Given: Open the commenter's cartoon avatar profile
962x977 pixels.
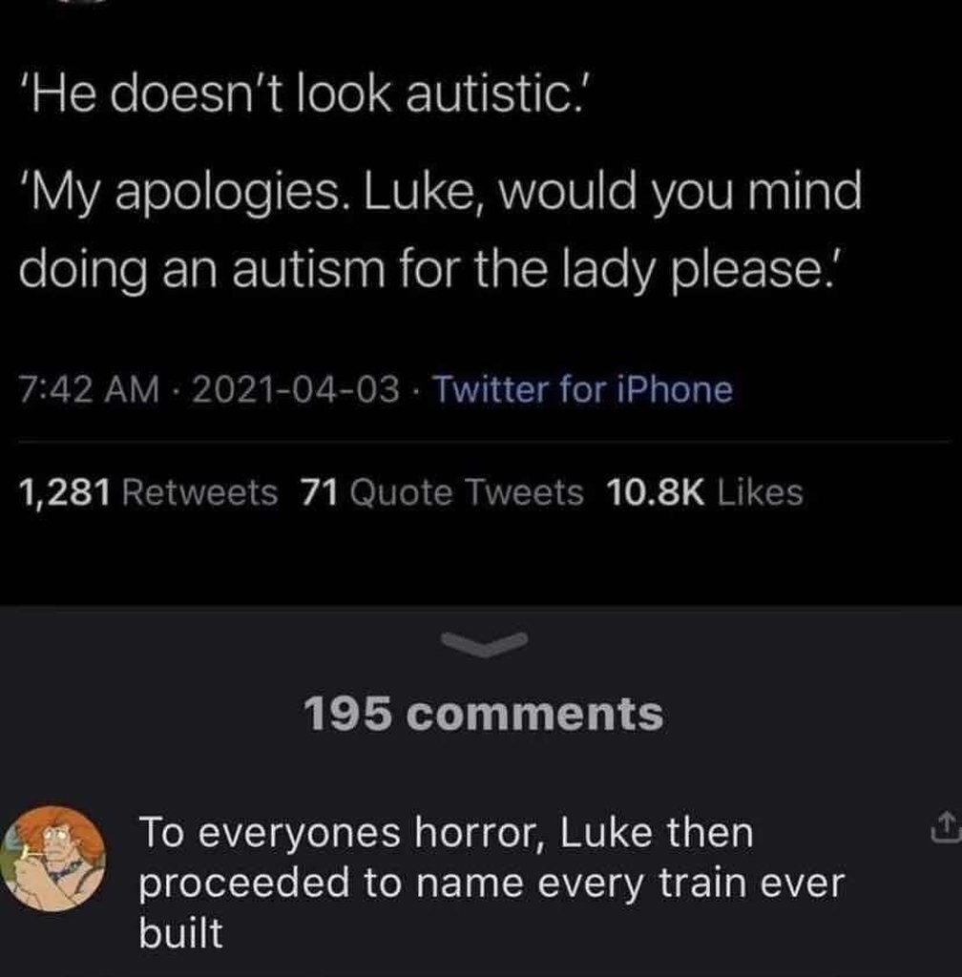Looking at the screenshot, I should (x=52, y=858).
